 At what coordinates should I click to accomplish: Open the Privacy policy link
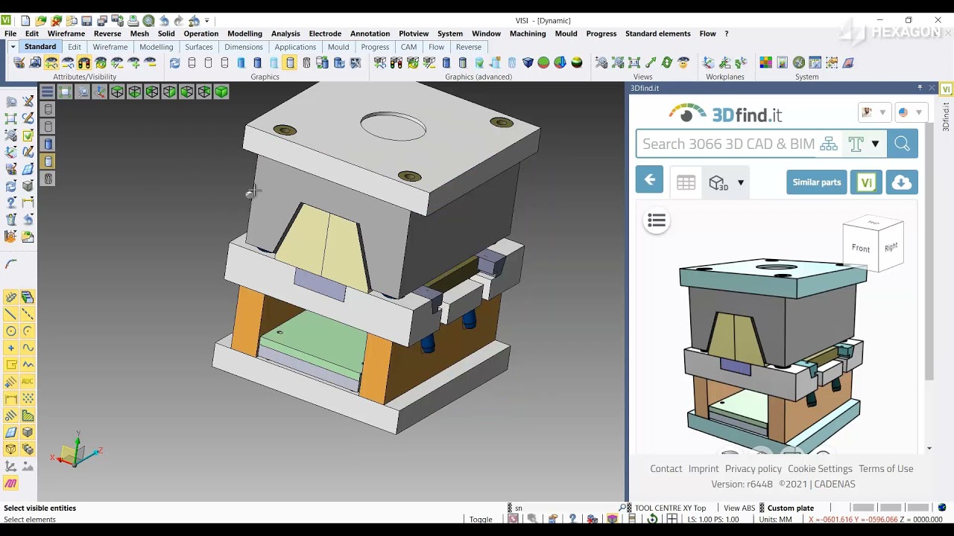coord(753,468)
